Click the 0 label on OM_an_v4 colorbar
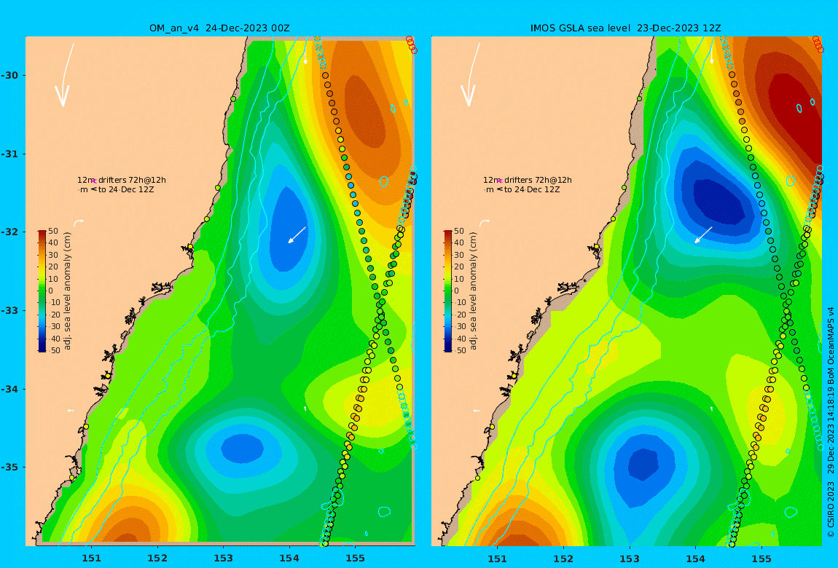The image size is (838, 568). [51, 291]
